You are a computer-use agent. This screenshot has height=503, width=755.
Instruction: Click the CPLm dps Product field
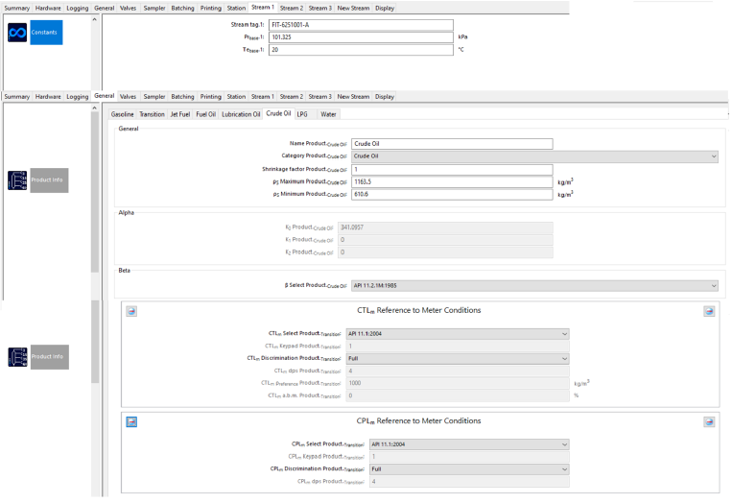[x=469, y=481]
